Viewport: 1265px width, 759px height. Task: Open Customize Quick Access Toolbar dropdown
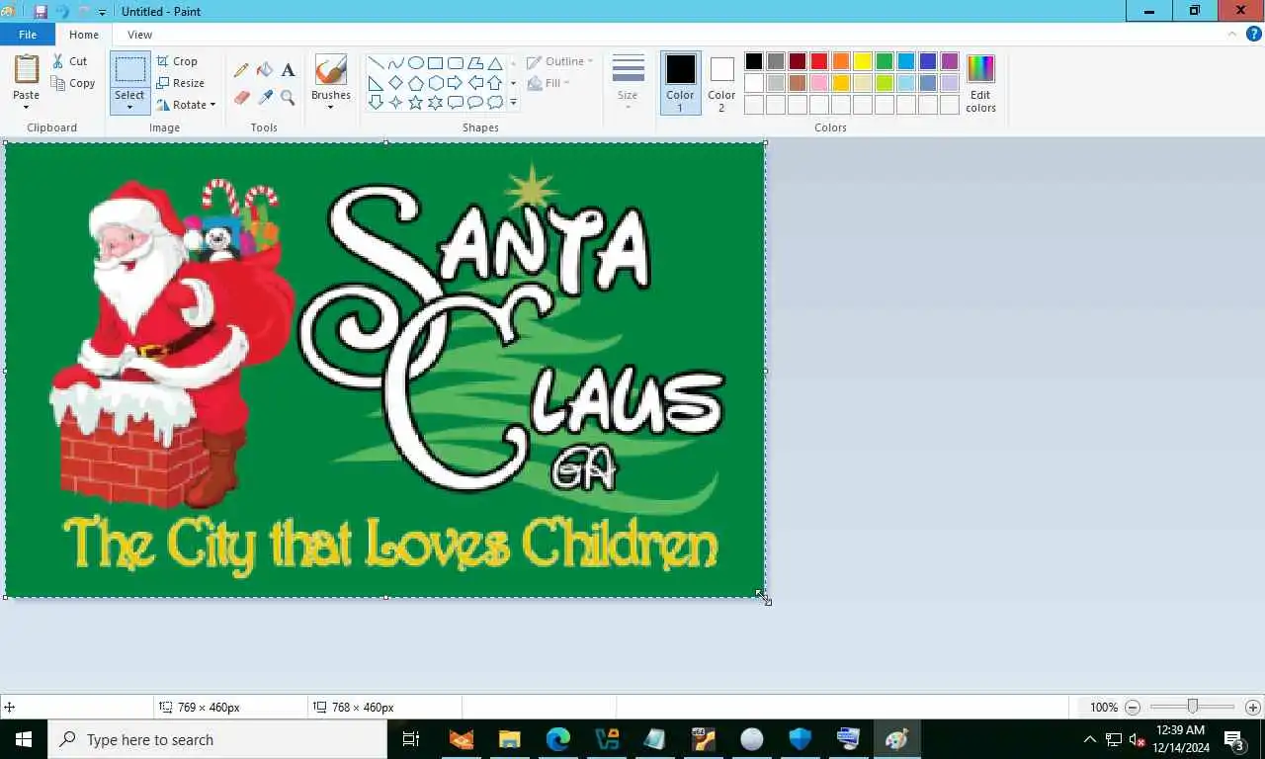[102, 13]
